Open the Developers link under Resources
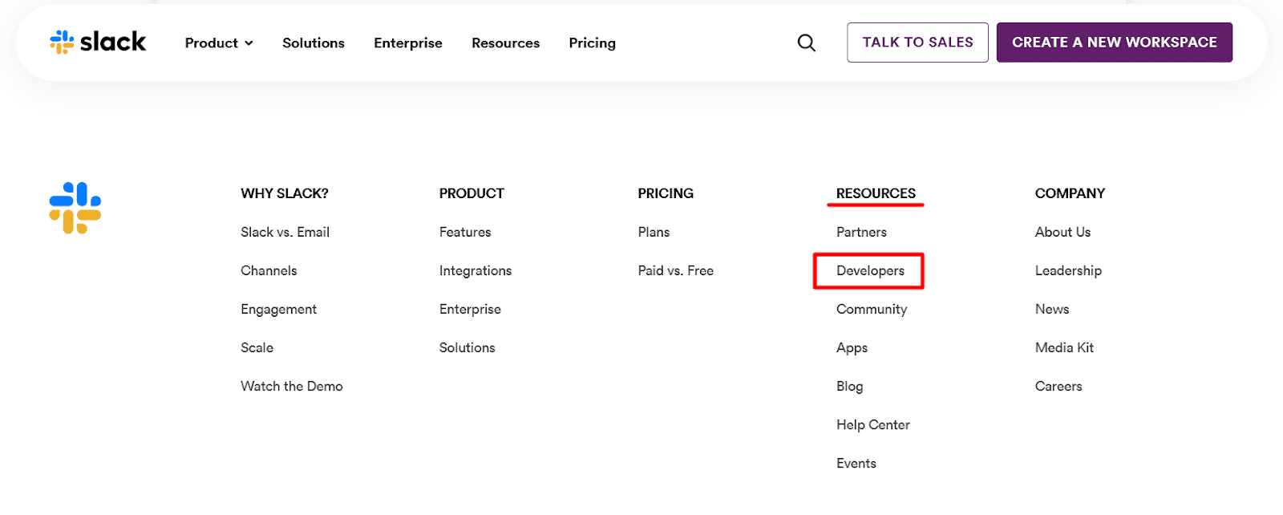 tap(870, 271)
